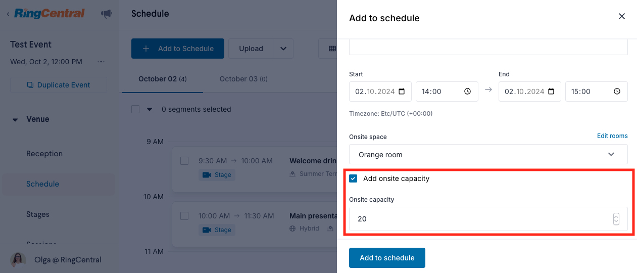Open the Edit rooms link
This screenshot has height=273, width=637.
coord(612,136)
